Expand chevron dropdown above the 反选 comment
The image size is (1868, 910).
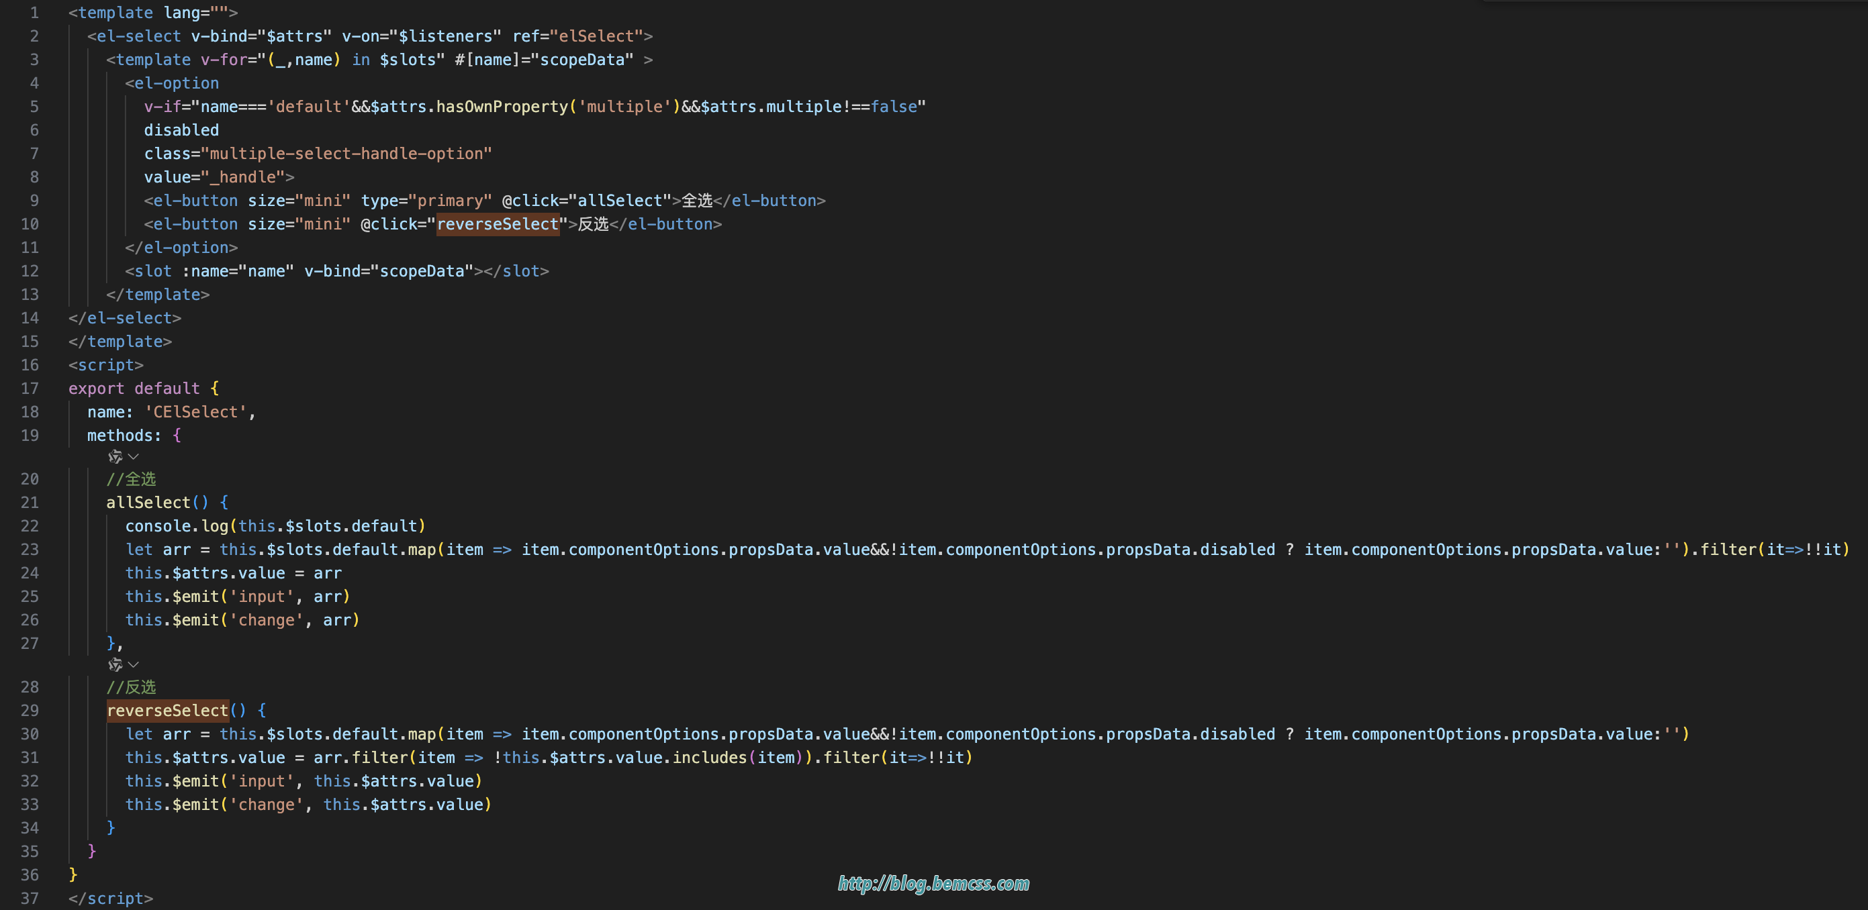pyautogui.click(x=134, y=664)
